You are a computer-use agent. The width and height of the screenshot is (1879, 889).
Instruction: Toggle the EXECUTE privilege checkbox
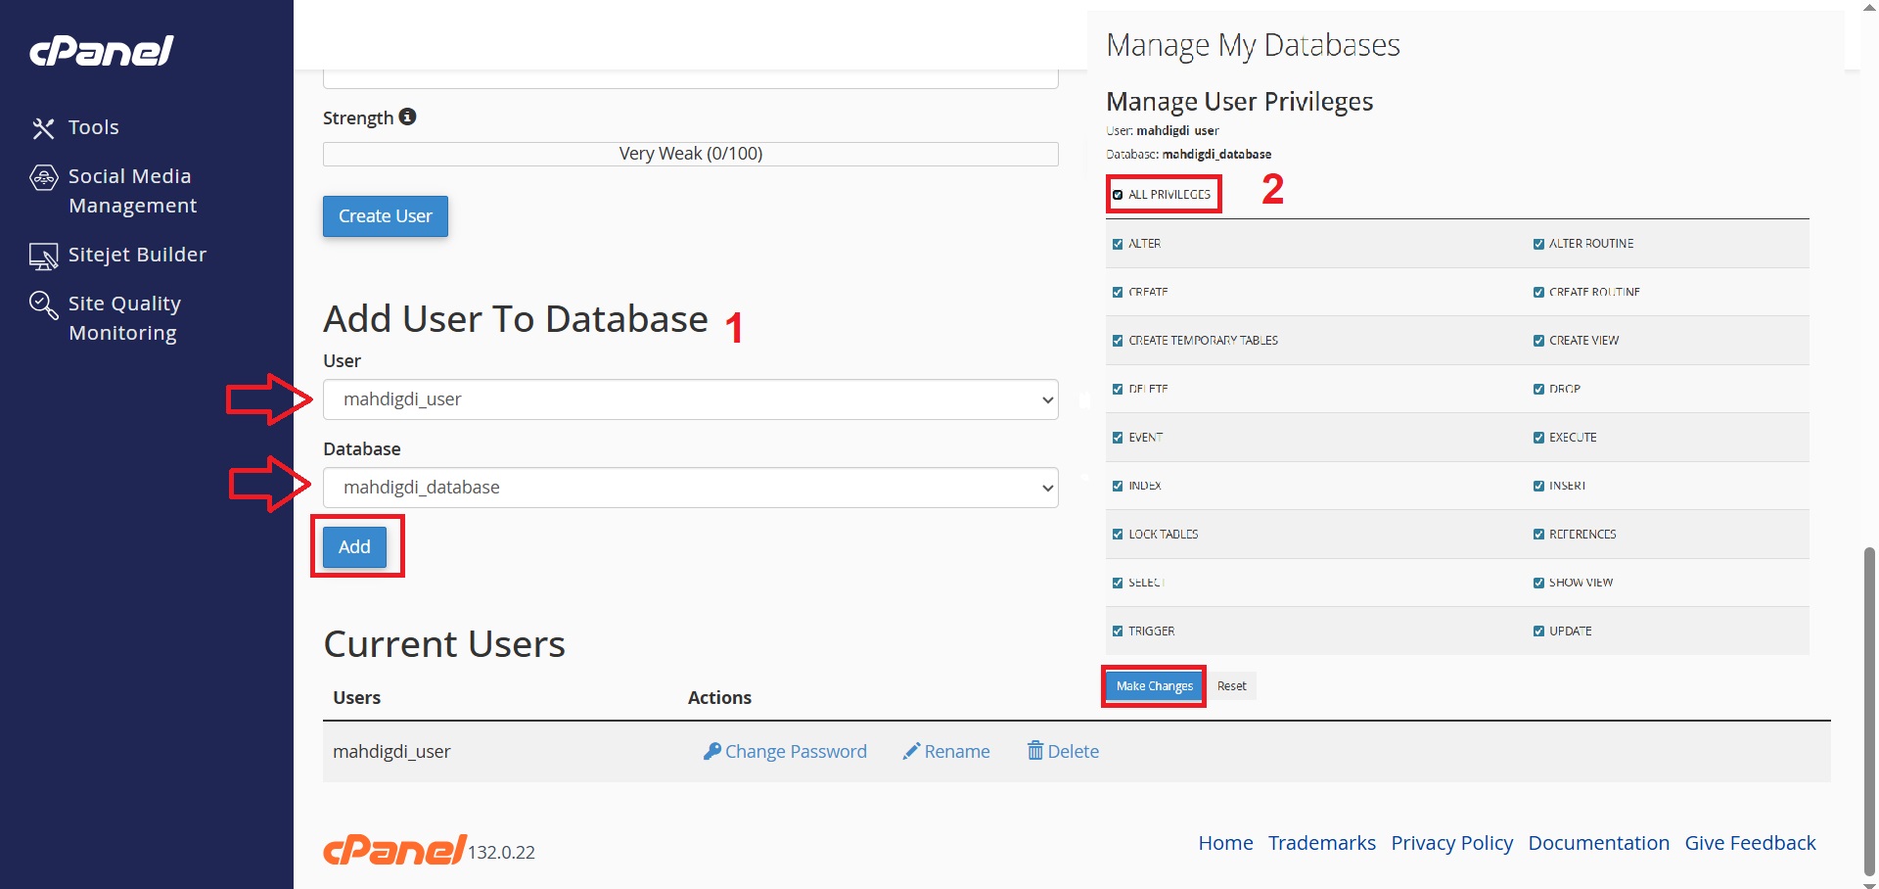1538,438
